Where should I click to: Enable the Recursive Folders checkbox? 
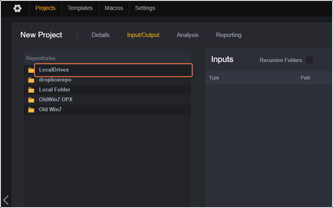309,60
